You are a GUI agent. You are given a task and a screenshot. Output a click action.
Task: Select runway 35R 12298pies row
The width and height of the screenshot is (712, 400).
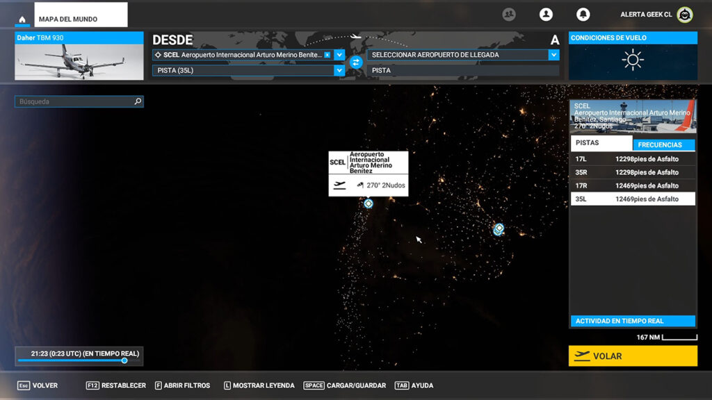click(x=633, y=172)
